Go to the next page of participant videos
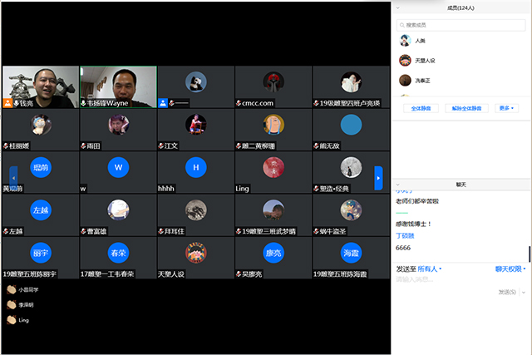The width and height of the screenshot is (532, 355). coord(378,177)
